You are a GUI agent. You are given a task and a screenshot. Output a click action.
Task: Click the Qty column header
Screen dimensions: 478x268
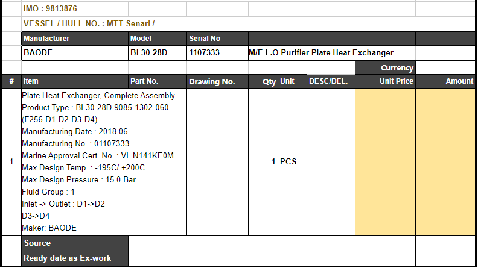click(263, 81)
